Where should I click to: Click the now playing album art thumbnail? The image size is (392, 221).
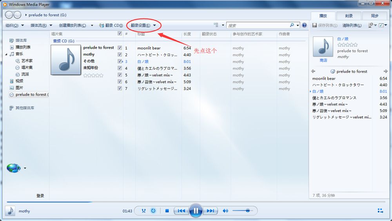tap(323, 47)
